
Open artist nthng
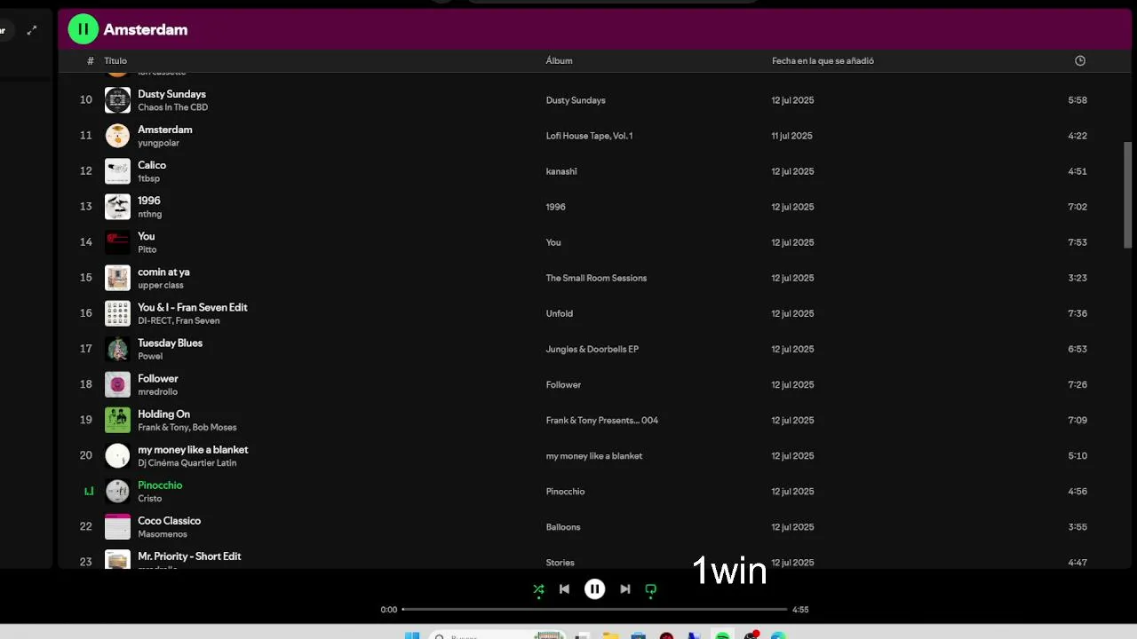click(149, 214)
